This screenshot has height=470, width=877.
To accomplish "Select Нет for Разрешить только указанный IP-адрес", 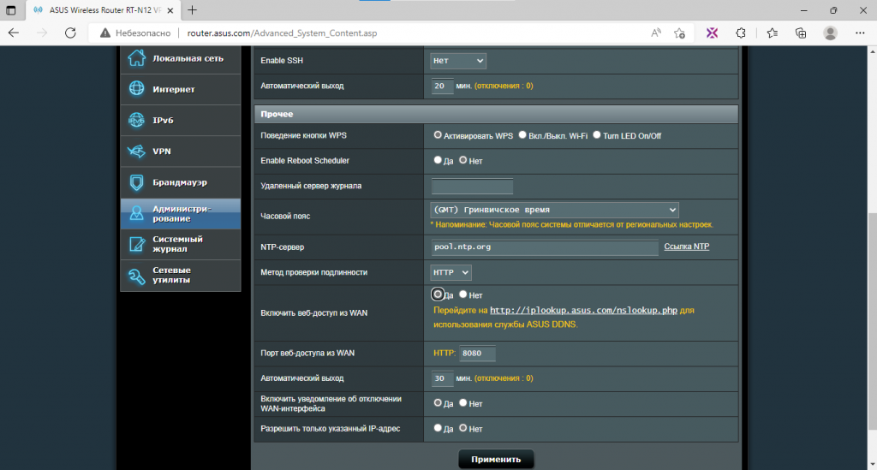I will pyautogui.click(x=463, y=428).
